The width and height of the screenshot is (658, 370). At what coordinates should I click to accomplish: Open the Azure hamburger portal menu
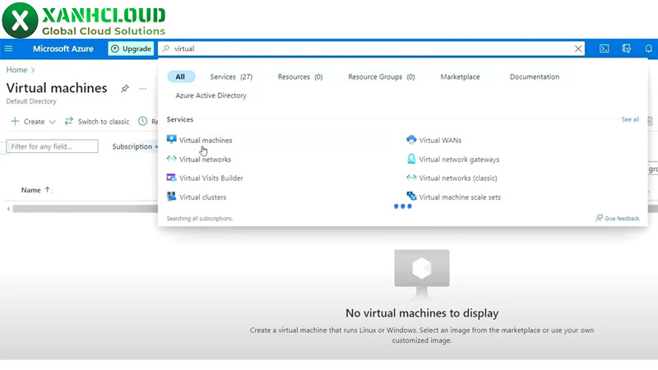pyautogui.click(x=8, y=49)
